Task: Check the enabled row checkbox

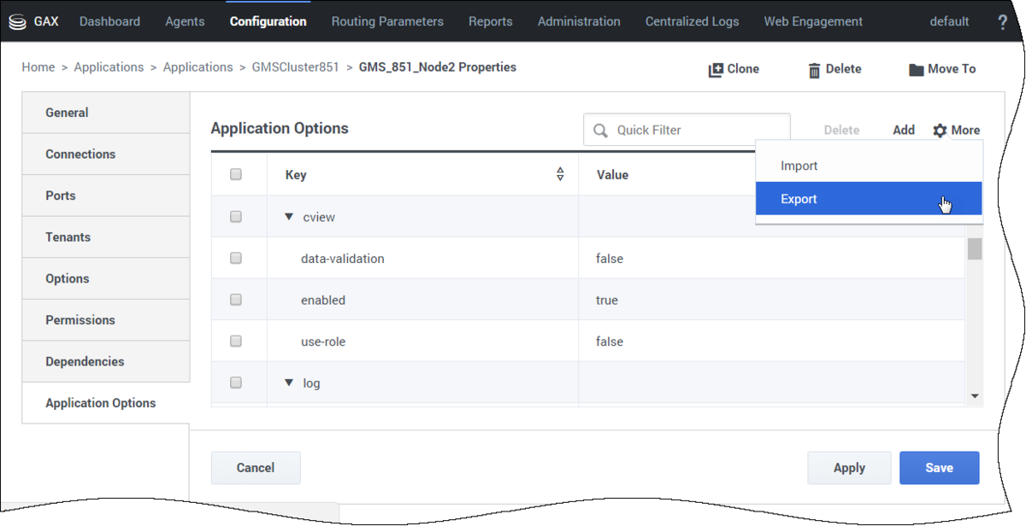Action: tap(236, 300)
